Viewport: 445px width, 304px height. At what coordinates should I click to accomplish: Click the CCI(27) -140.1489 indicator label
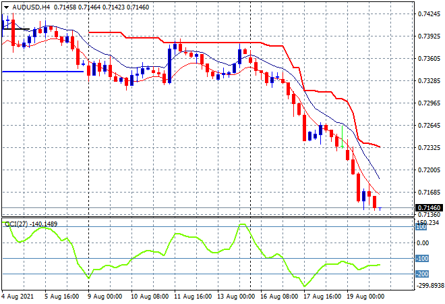[x=31, y=224]
